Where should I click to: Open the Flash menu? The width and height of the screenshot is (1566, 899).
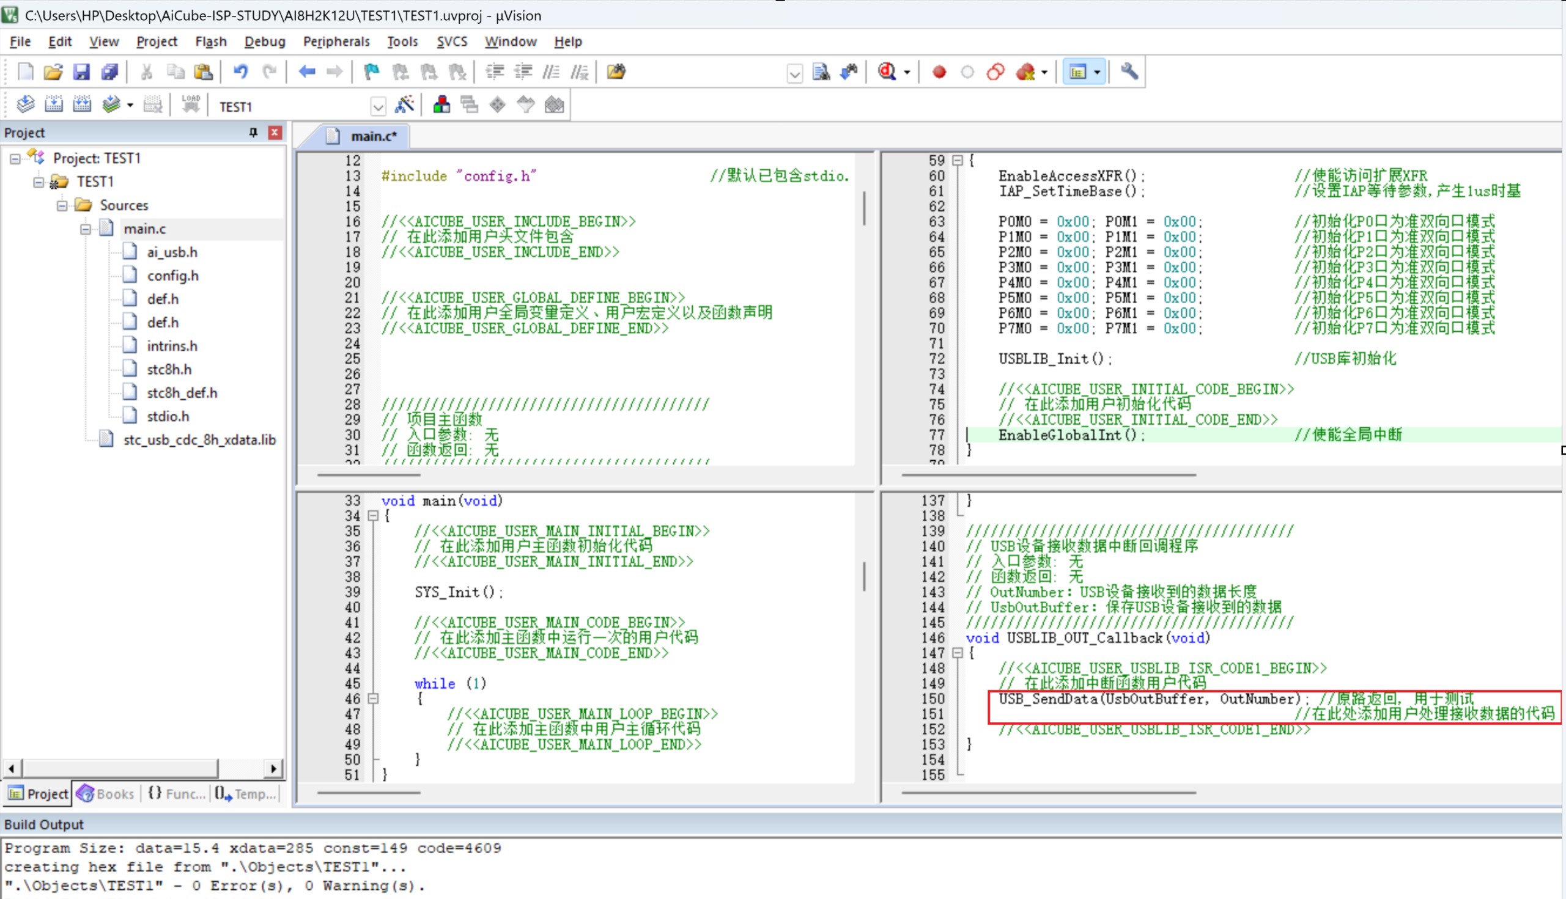click(210, 42)
